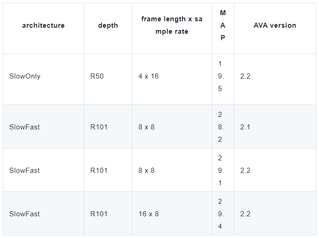Open the 29.1 MAP link
The height and width of the screenshot is (238, 319).
point(220,170)
